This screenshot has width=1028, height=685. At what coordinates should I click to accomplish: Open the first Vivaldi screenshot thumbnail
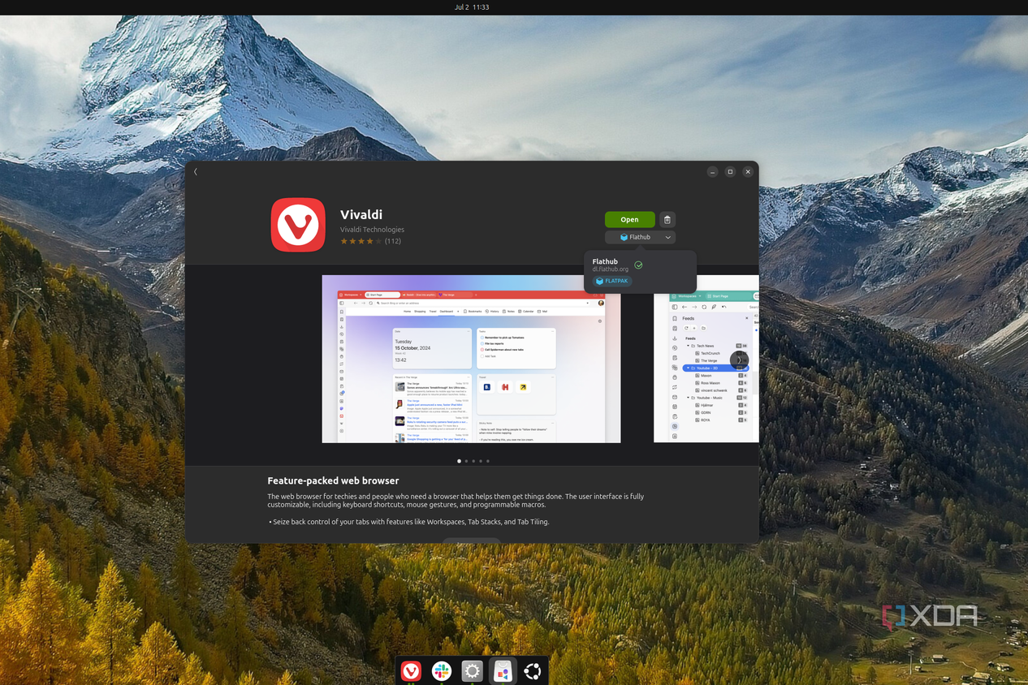[471, 359]
